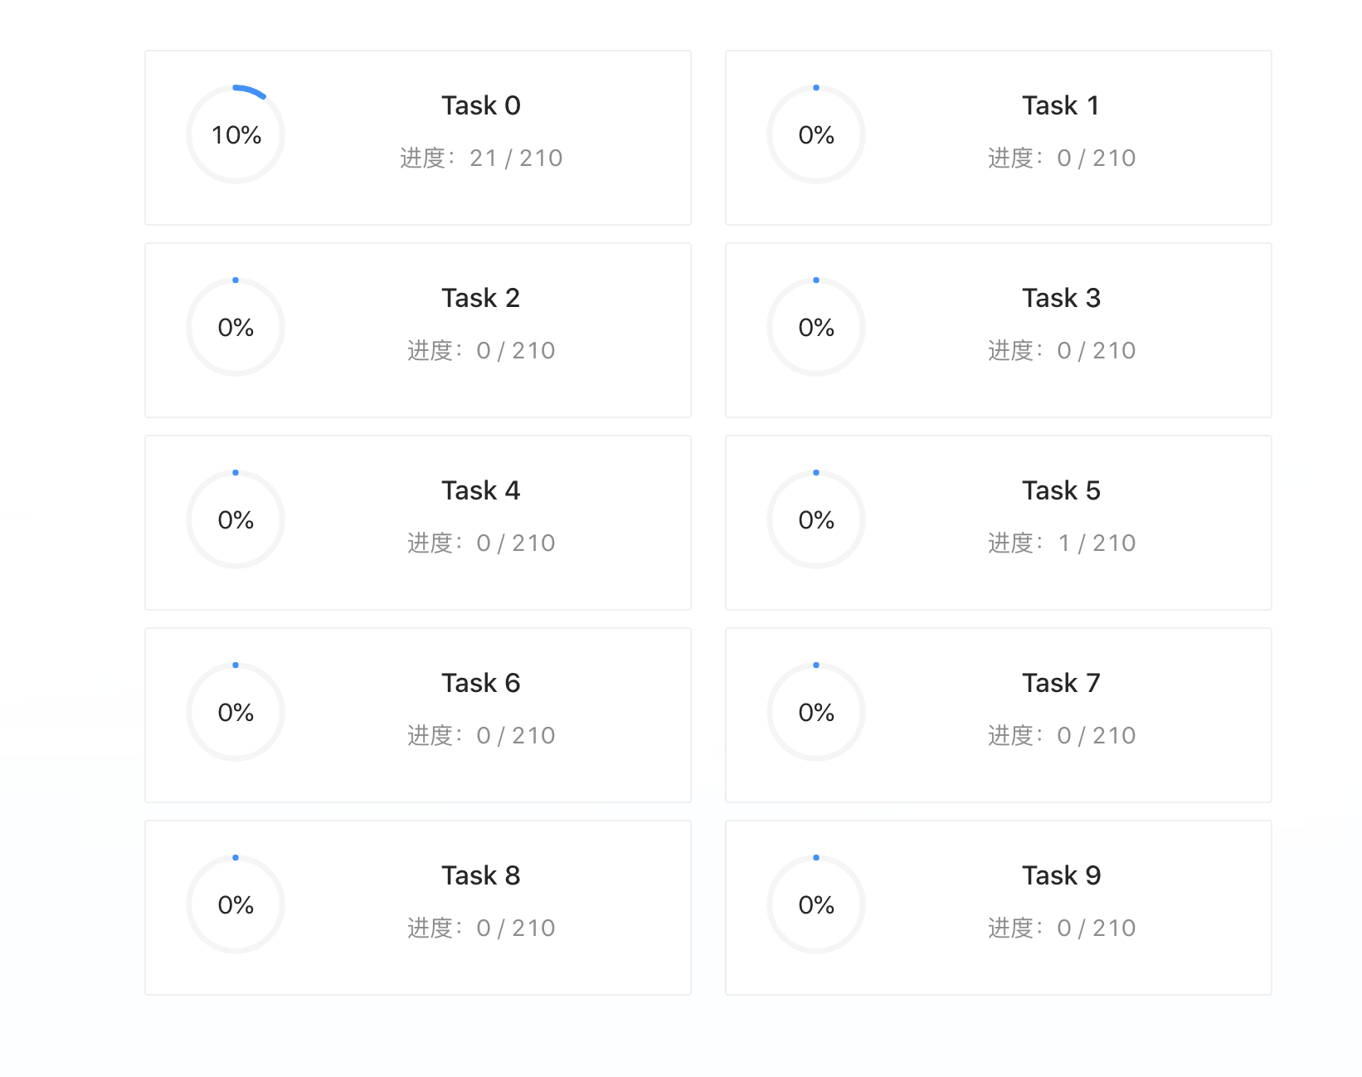Click the Task 3 progress circle
This screenshot has width=1362, height=1077.
click(816, 327)
